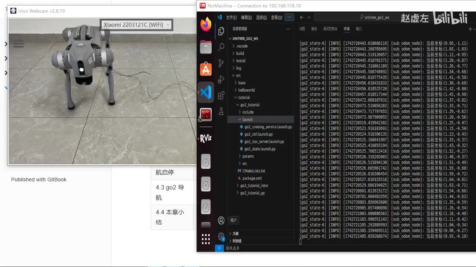Open Source Control view in activity bar
This screenshot has height=267, width=476.
pos(221,63)
